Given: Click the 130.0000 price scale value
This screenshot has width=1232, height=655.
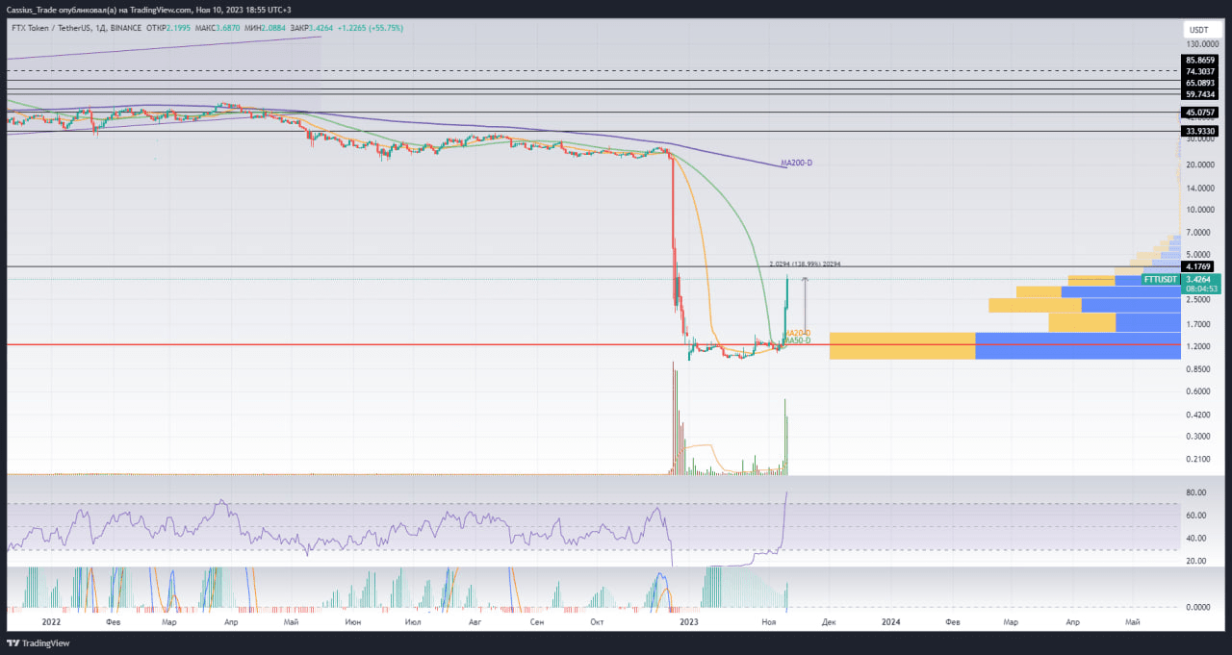Looking at the screenshot, I should [x=1201, y=44].
